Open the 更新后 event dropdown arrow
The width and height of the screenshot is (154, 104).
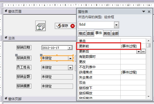139,51
